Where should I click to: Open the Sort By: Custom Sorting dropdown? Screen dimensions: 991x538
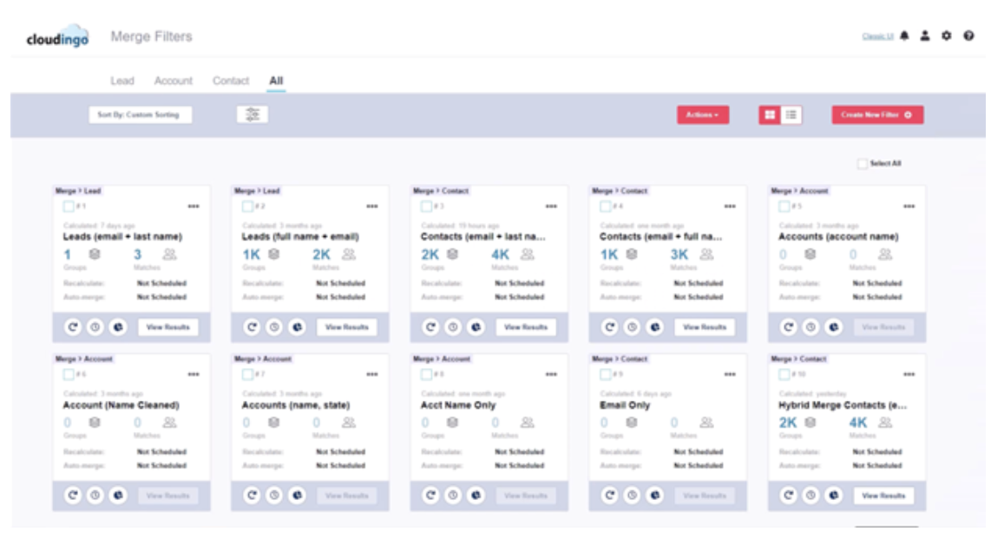(140, 115)
